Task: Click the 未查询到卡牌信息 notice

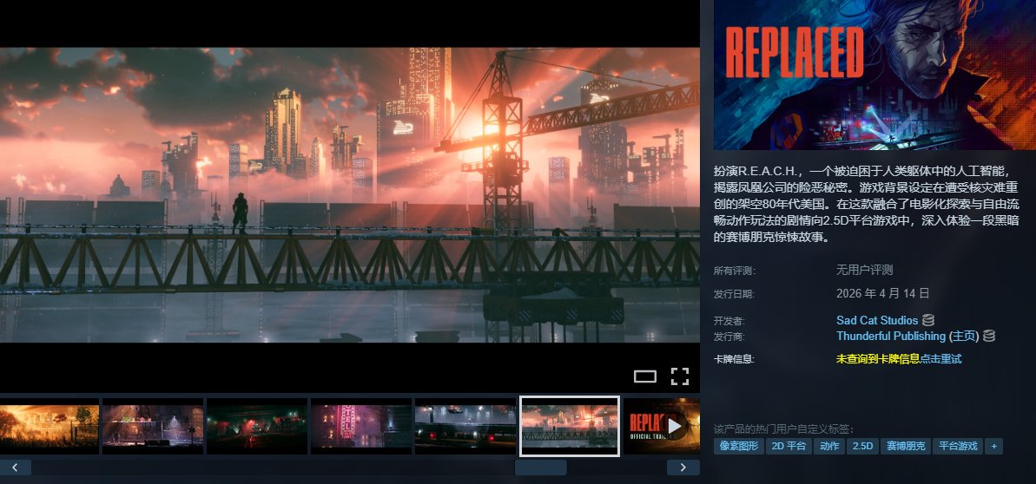Action: coord(878,359)
